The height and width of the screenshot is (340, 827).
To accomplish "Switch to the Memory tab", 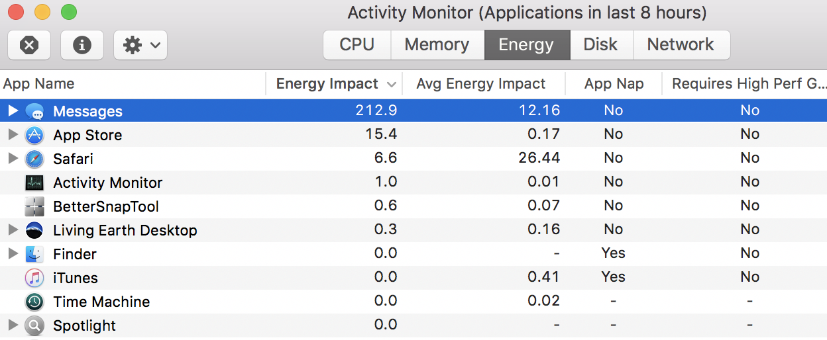I will coord(437,45).
